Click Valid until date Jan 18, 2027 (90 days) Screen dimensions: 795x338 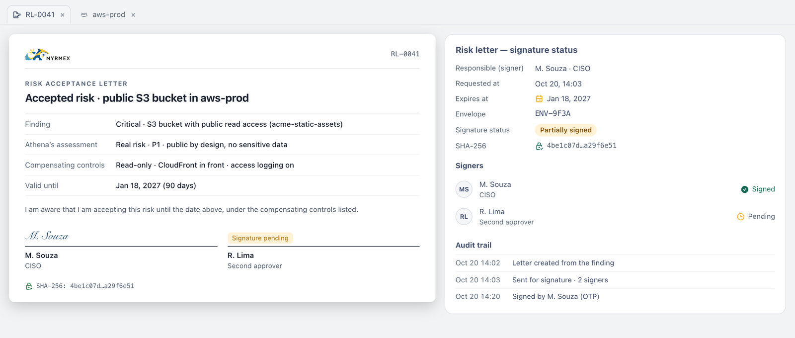pos(156,185)
